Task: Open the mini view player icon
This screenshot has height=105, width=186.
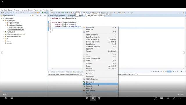Action: tap(162, 98)
